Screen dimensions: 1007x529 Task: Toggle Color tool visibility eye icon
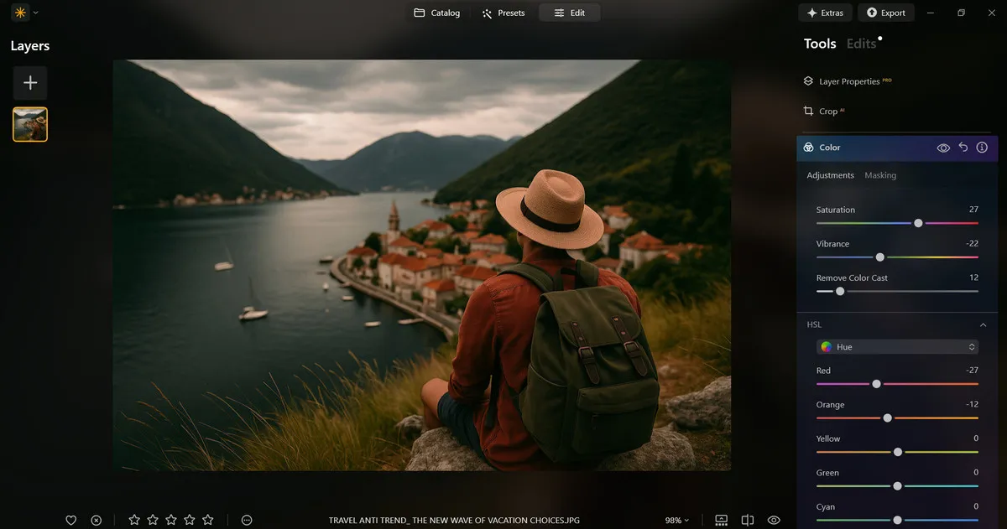(x=943, y=148)
